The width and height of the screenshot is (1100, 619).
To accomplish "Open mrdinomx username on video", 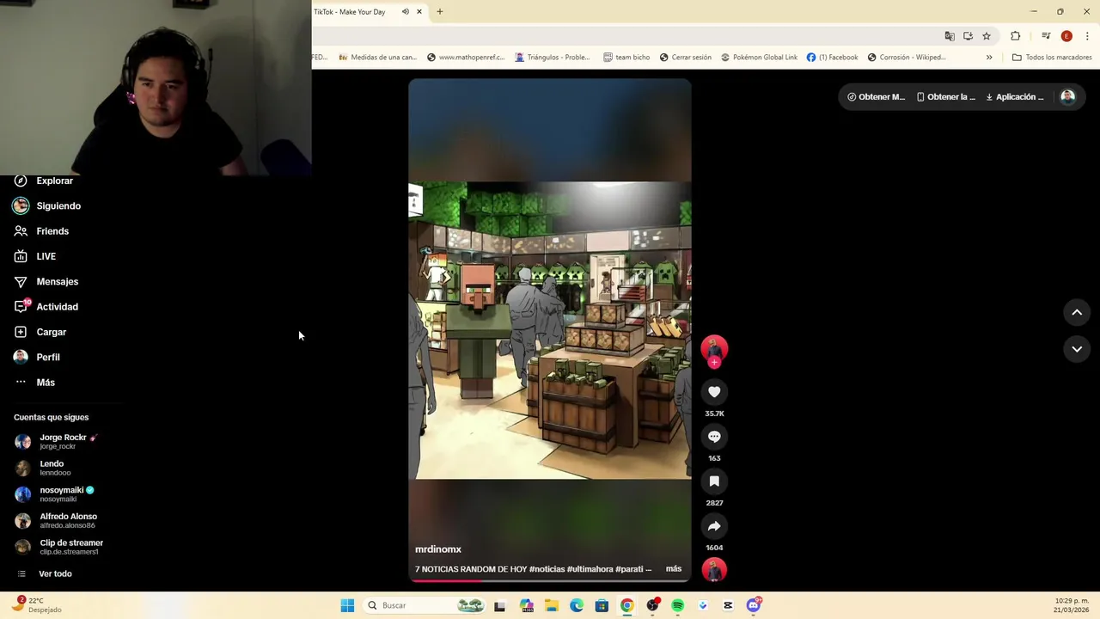I will (x=438, y=549).
